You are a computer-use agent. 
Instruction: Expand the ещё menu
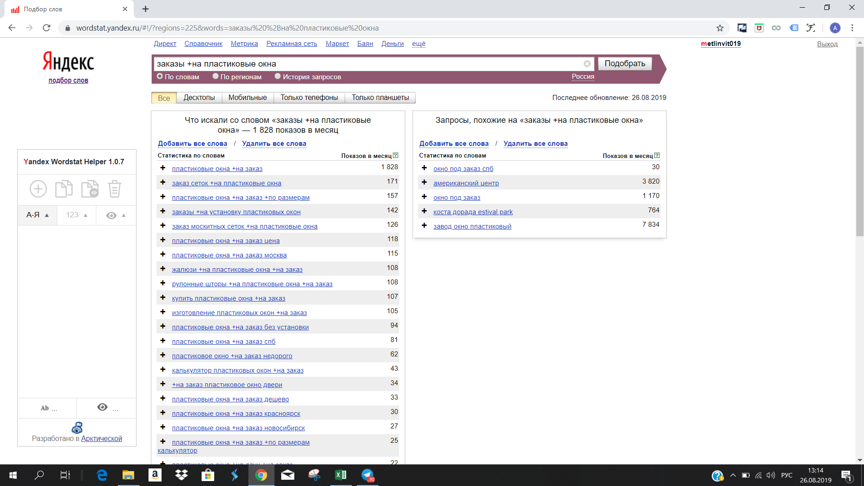[418, 44]
